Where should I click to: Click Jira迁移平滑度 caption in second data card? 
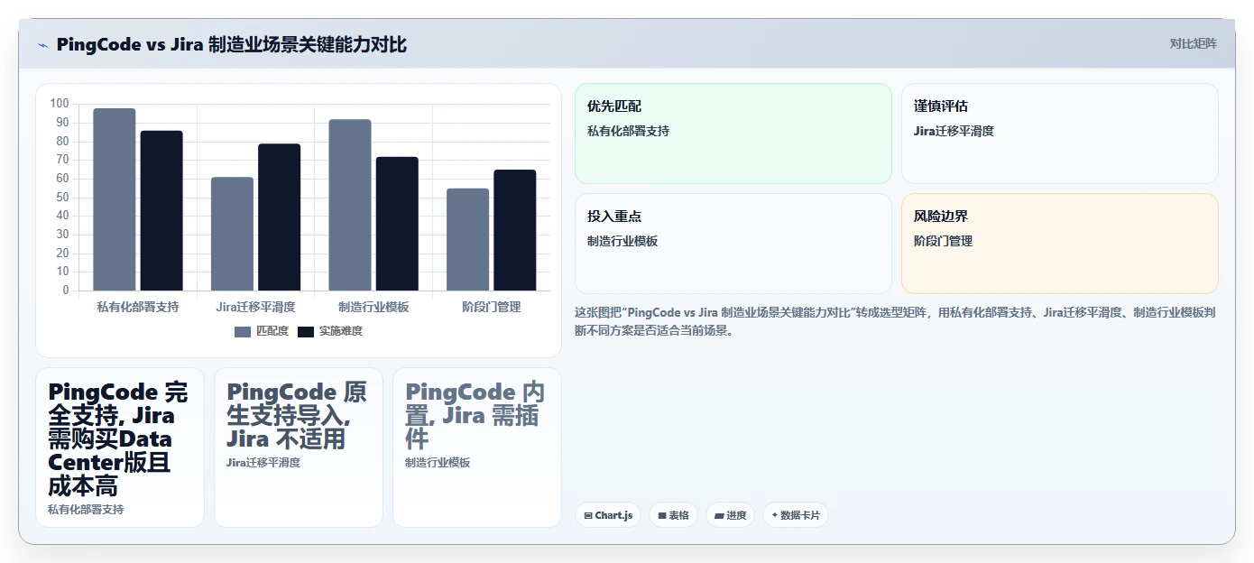(x=263, y=463)
